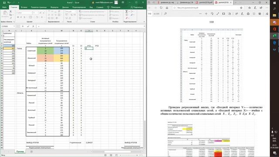Click the formula bar input
Viewport: 279px width, 157px height.
click(91, 26)
